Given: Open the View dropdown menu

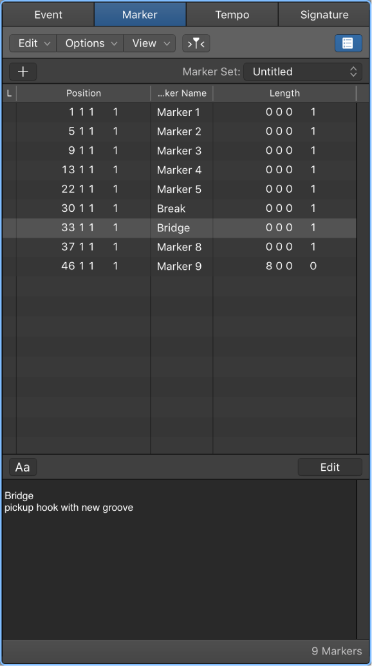Looking at the screenshot, I should point(149,43).
